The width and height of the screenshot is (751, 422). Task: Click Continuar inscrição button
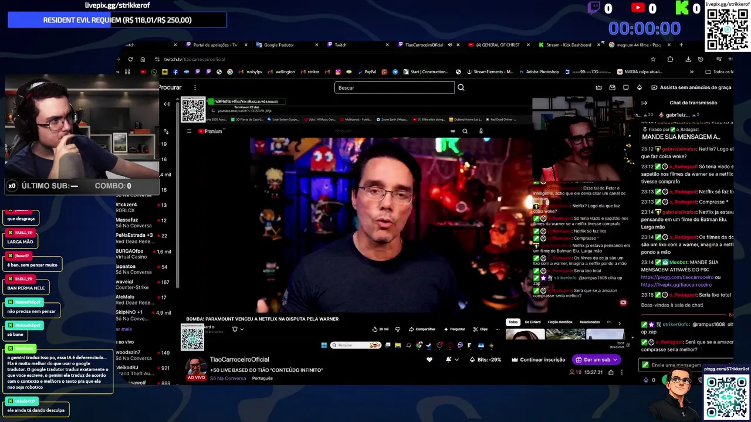[539, 359]
